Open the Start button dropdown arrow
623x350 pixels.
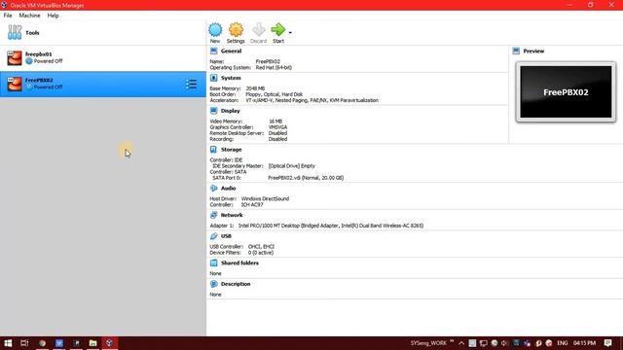point(290,32)
